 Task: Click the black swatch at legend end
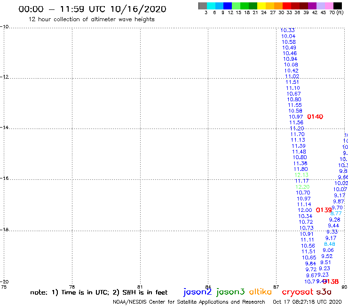coord(337,6)
